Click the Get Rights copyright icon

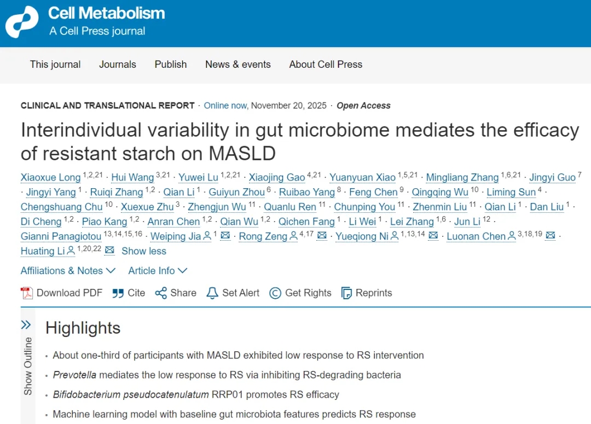pyautogui.click(x=275, y=293)
